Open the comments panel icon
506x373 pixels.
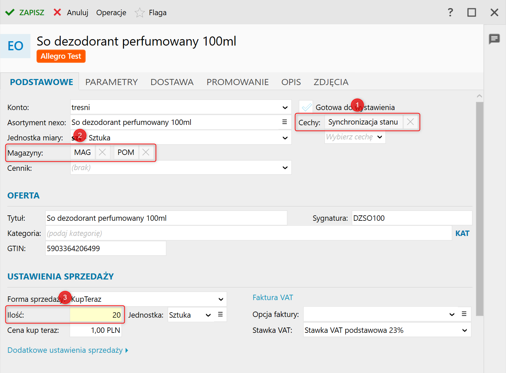click(x=494, y=39)
